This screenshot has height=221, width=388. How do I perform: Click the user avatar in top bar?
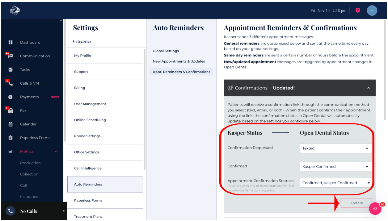(372, 10)
